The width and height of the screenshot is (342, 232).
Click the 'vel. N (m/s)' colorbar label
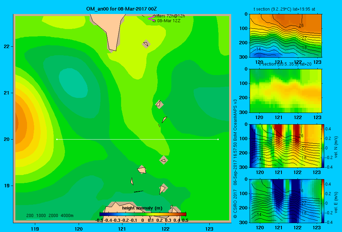(x=336, y=147)
